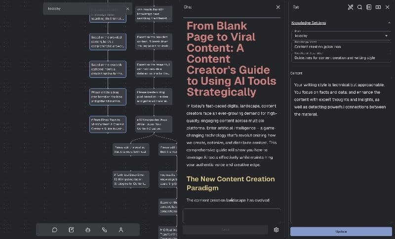Screen dimensions: 395x239
Task: Select the 'From Blank Page to Viral Content' node
Action: click(108, 123)
